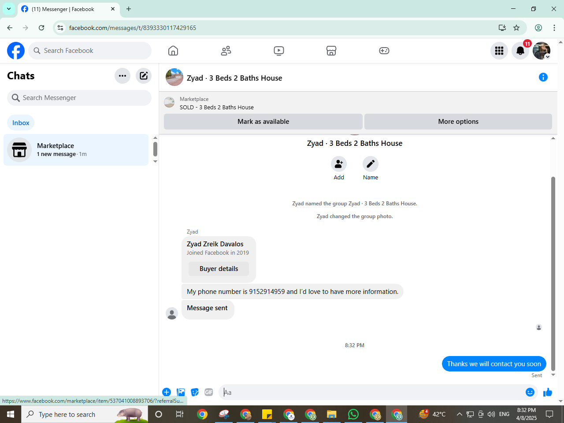The image size is (564, 423).
Task: Click the Windows taskbar search box
Action: [85, 414]
